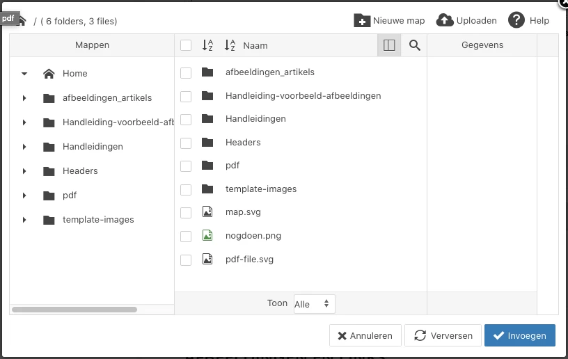
Task: Click the breadcrumb home icon at top left
Action: pyautogui.click(x=22, y=21)
